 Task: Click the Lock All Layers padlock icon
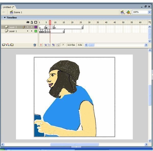pyautogui.click(x=32, y=22)
